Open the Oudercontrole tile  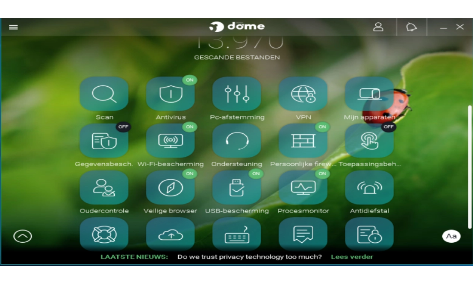tap(104, 188)
